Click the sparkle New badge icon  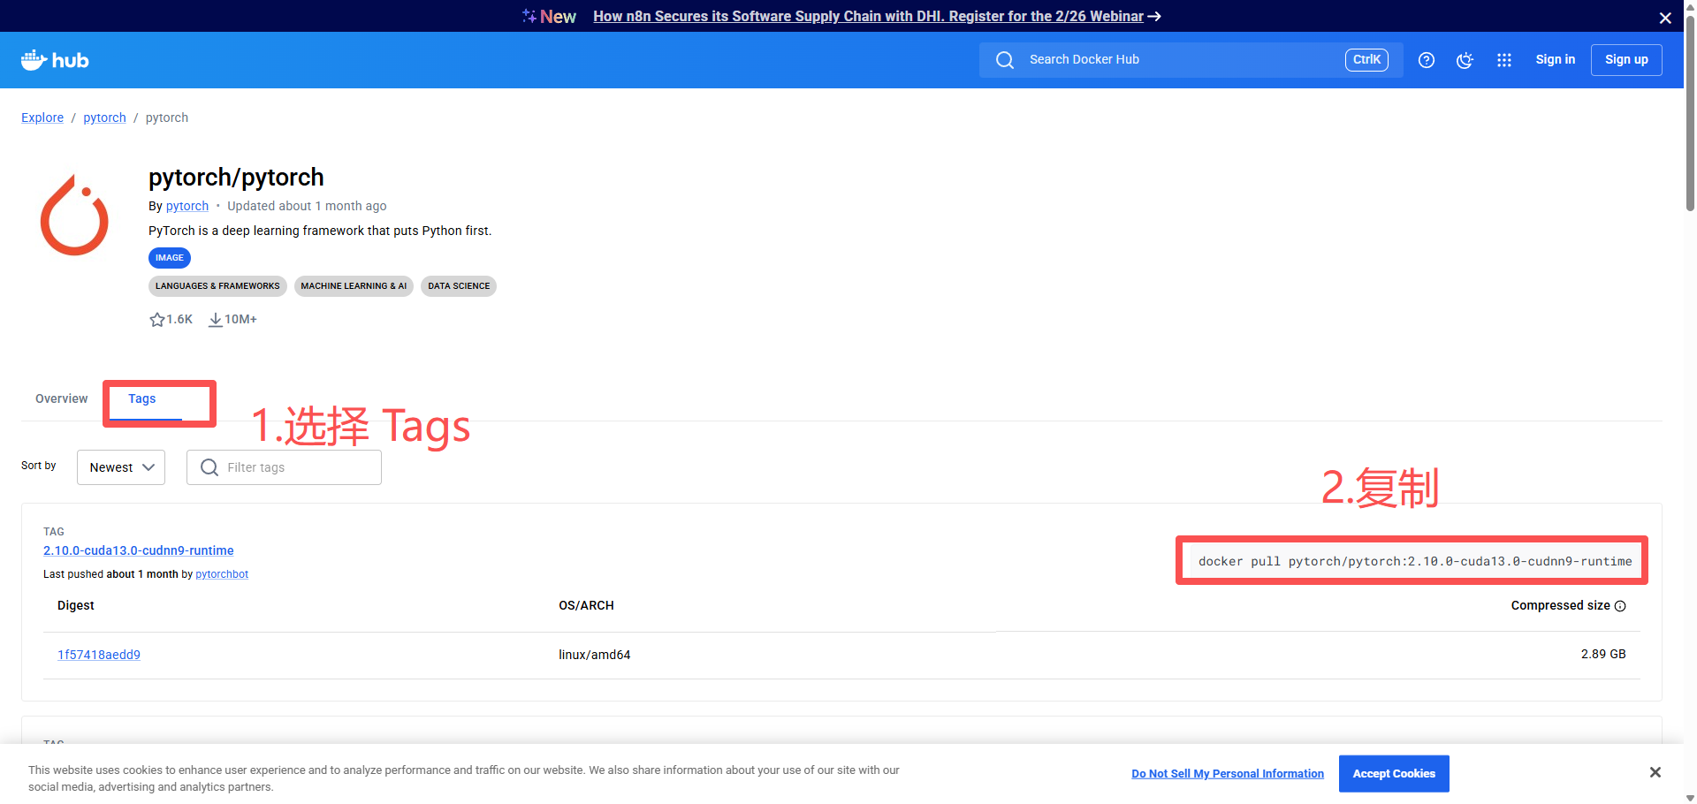529,16
